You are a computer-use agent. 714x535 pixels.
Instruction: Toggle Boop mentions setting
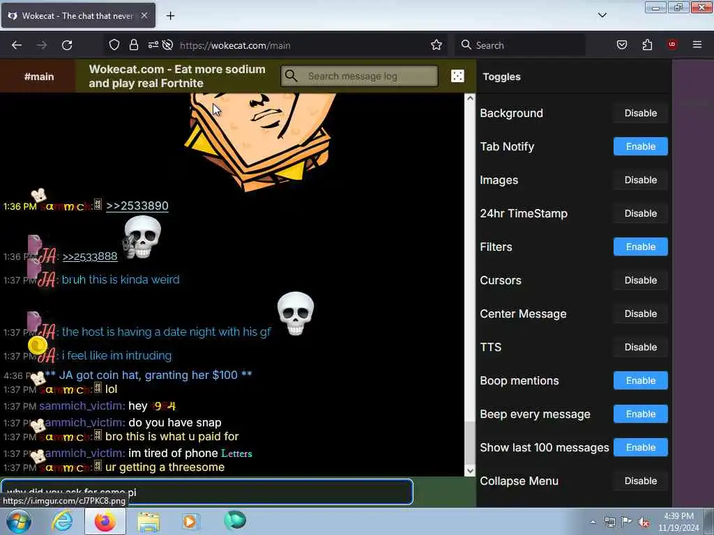640,380
